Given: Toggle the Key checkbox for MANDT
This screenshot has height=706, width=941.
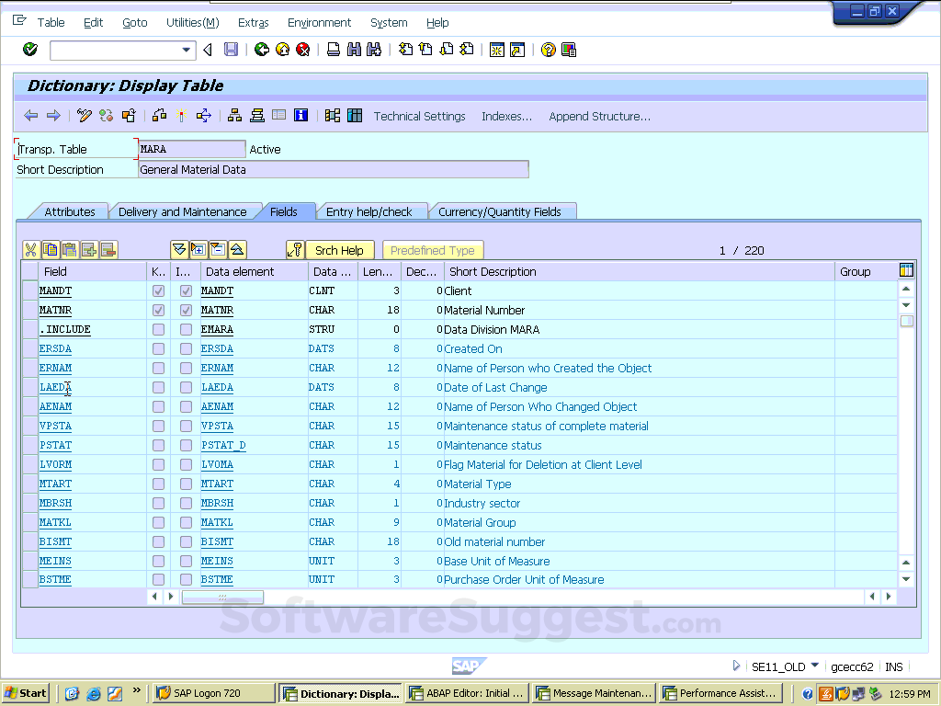Looking at the screenshot, I should tap(158, 290).
